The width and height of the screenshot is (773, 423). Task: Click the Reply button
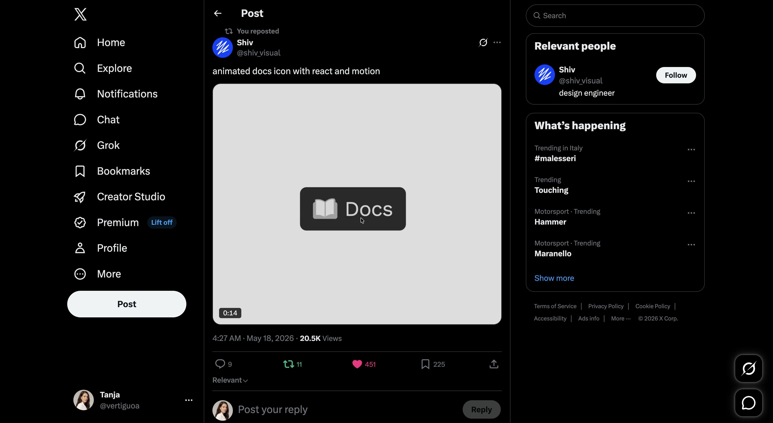pyautogui.click(x=481, y=409)
